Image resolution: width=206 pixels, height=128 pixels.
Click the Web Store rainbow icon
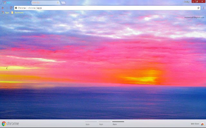[x=202, y=124]
